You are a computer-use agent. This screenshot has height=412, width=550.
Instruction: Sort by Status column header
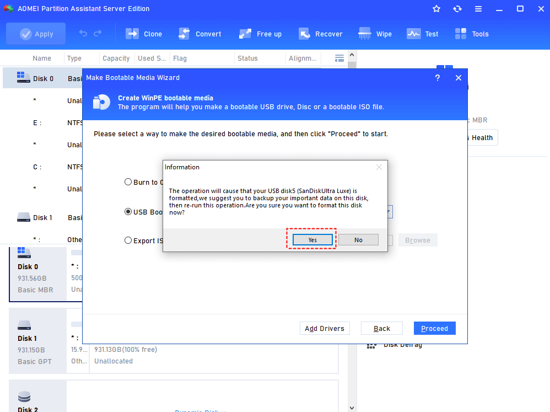click(x=247, y=58)
